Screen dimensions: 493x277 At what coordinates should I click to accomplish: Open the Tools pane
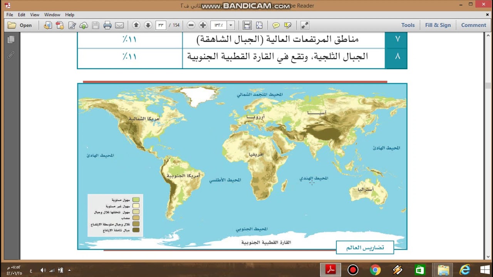(x=408, y=25)
